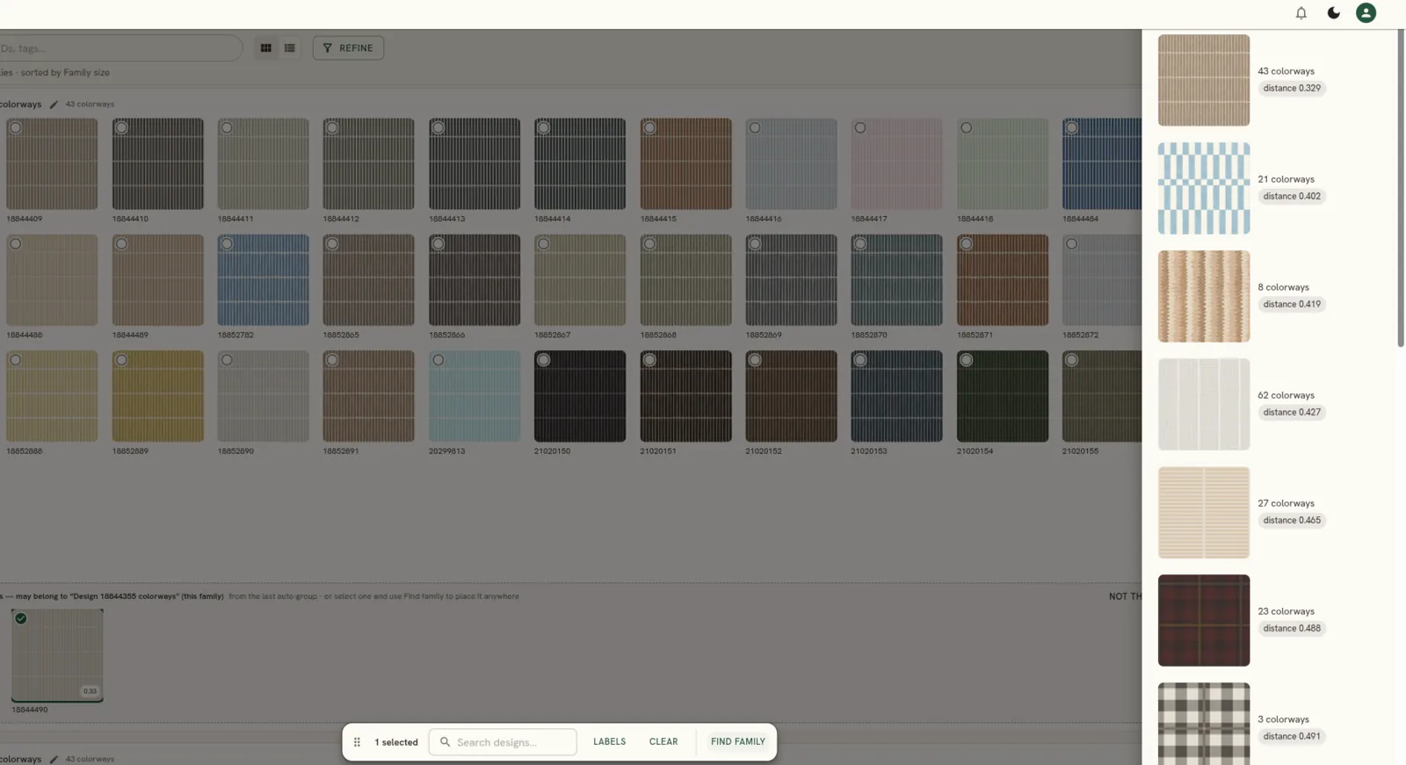The image size is (1406, 765).
Task: Edit the family name using the pencil beside the top "43 colorways" label
Action: pos(54,105)
